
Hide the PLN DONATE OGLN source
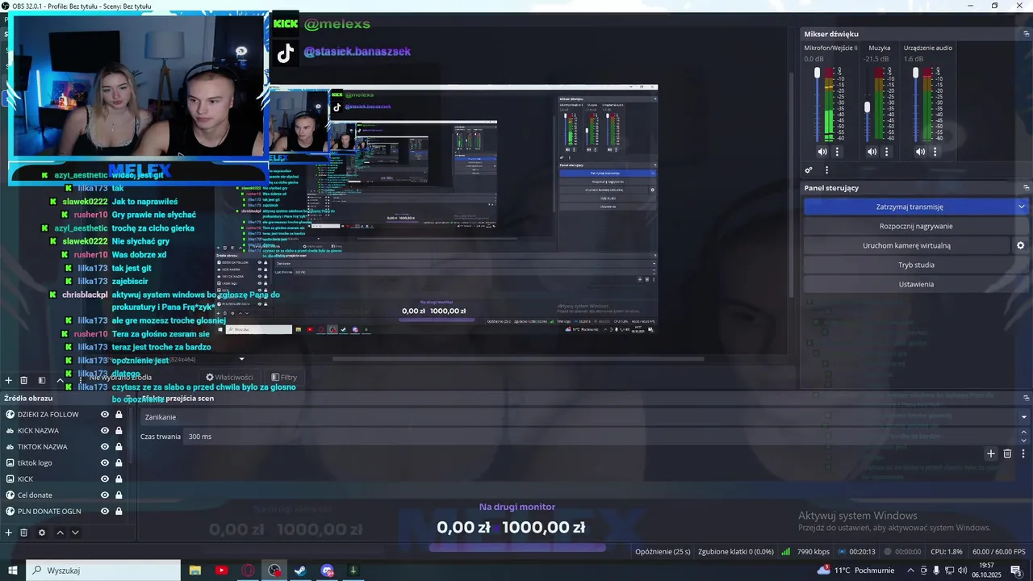104,512
